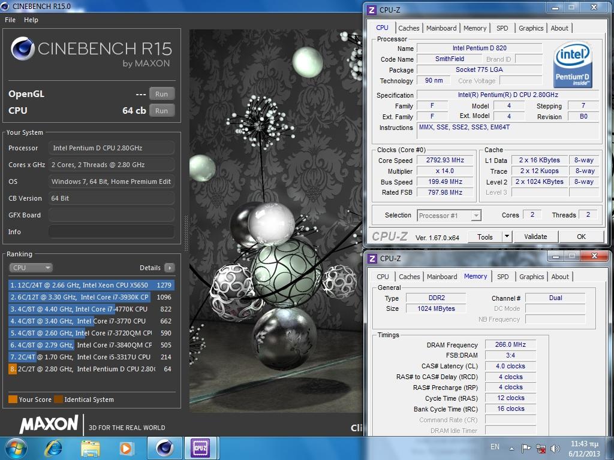Open Graphics tab in upper CPU-Z window

pos(531,28)
